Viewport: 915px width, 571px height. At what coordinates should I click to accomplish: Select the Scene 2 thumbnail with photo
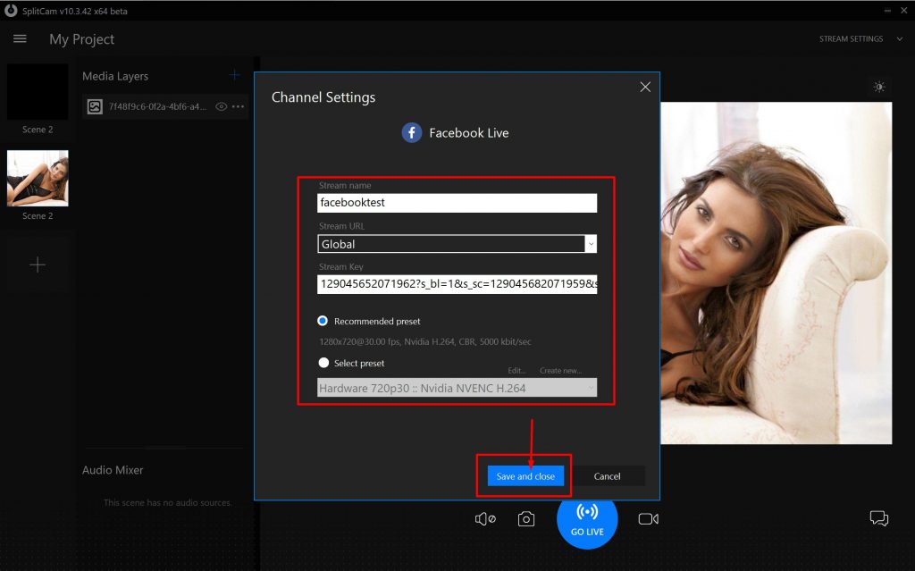tap(38, 178)
